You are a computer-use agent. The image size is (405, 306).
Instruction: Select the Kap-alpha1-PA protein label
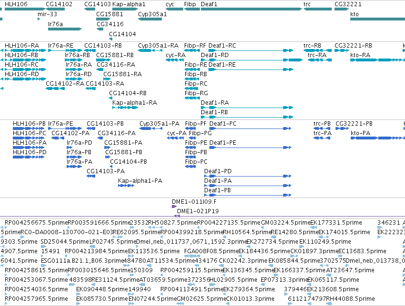pyautogui.click(x=140, y=181)
